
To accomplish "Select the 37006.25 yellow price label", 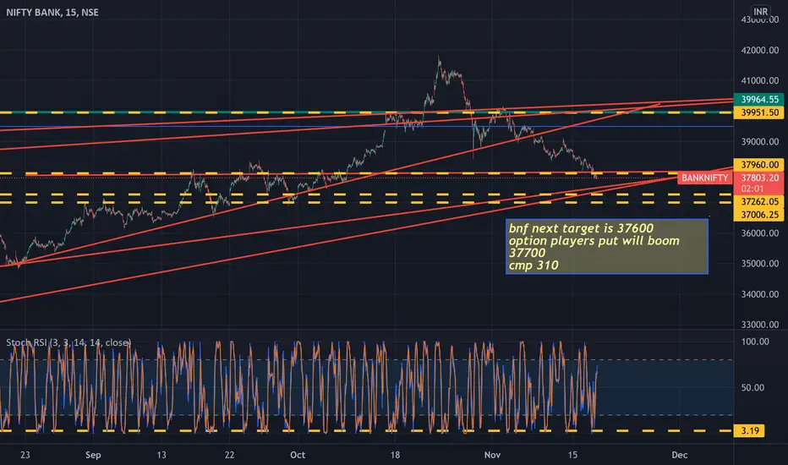I will point(759,215).
